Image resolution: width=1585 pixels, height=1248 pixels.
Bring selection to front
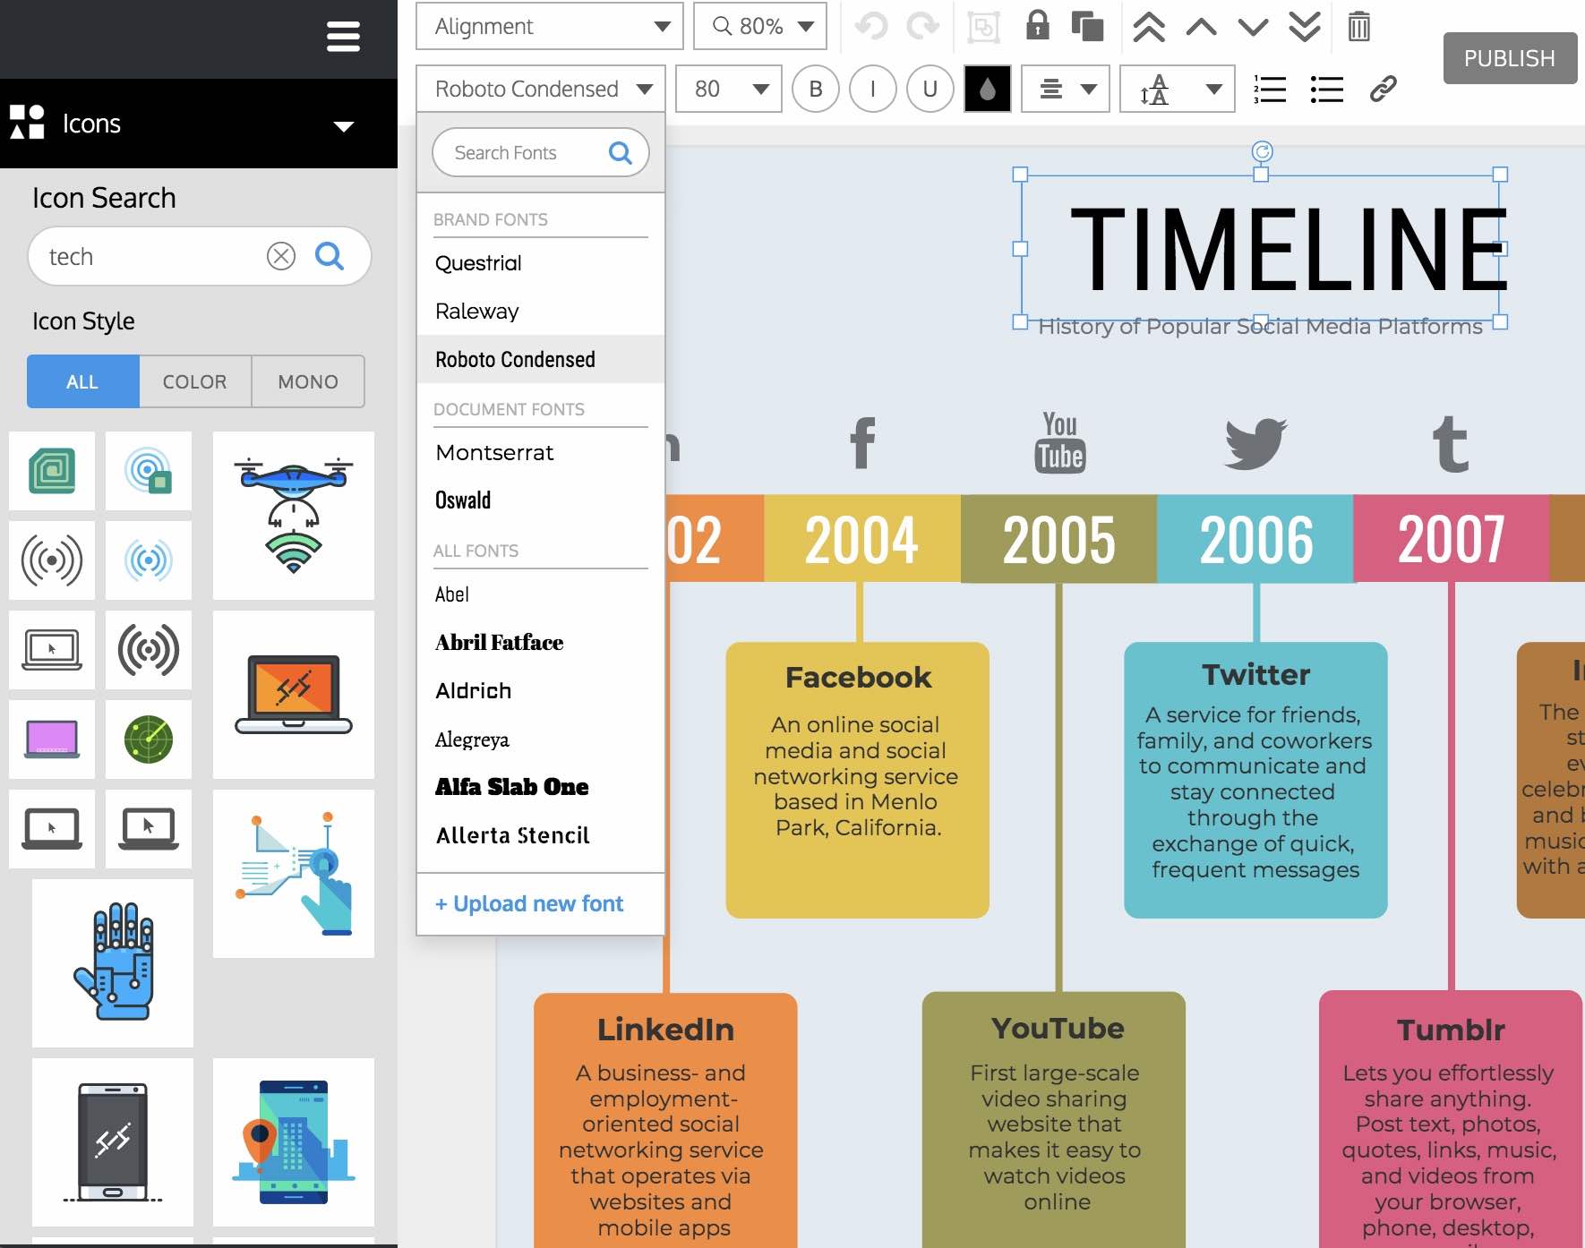pos(1149,27)
